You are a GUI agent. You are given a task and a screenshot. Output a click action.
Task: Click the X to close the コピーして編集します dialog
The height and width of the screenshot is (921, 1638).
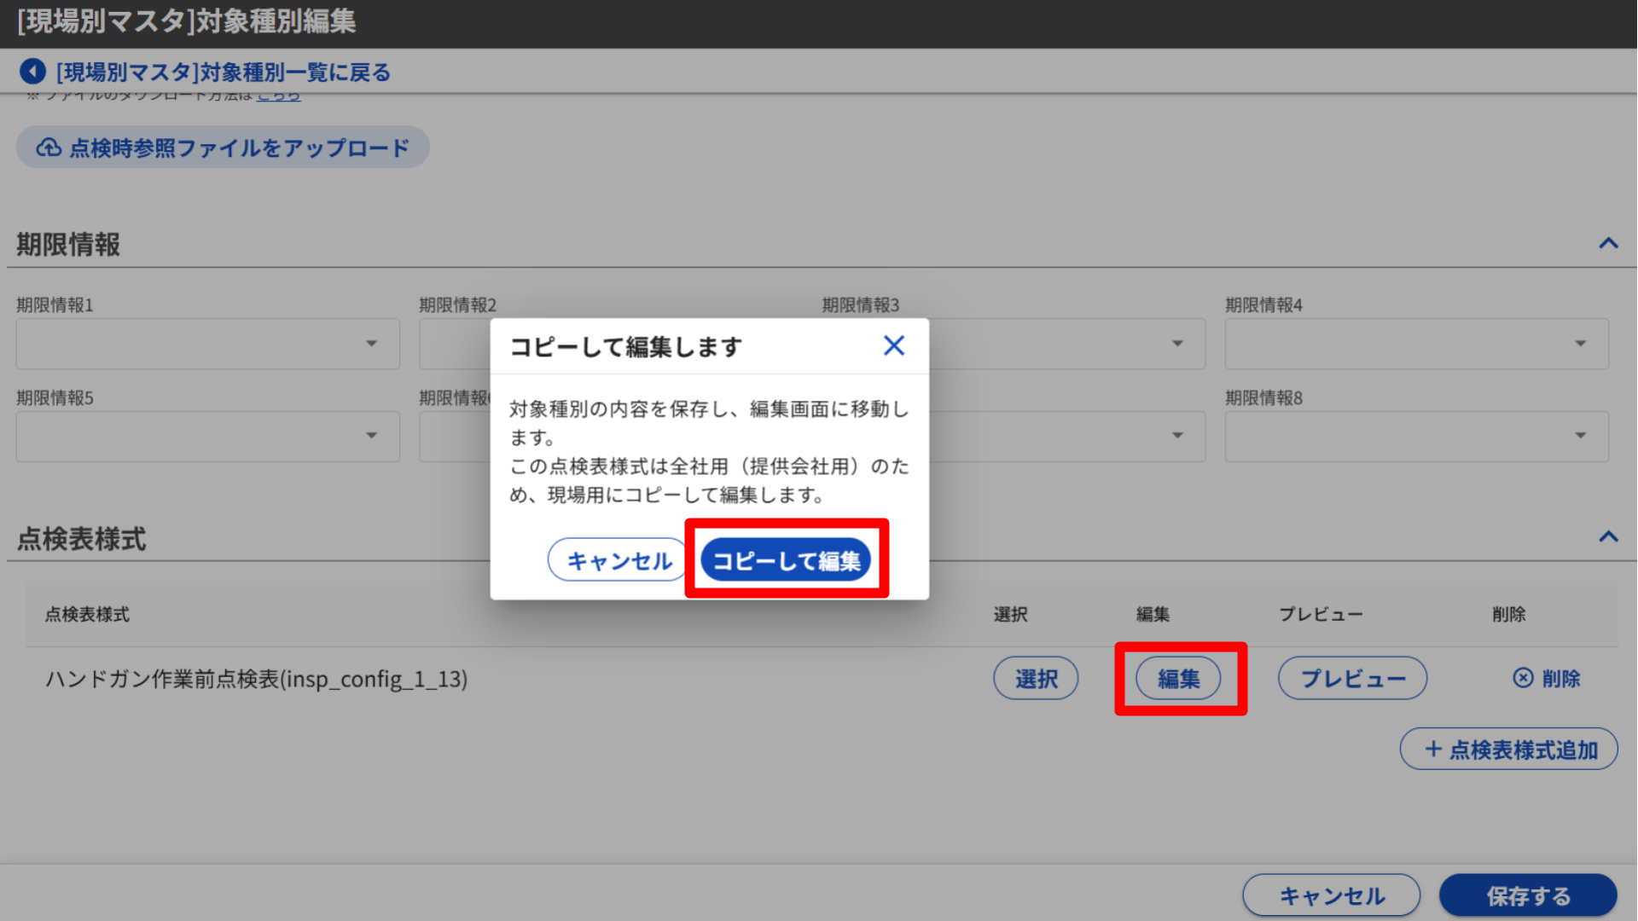tap(893, 346)
